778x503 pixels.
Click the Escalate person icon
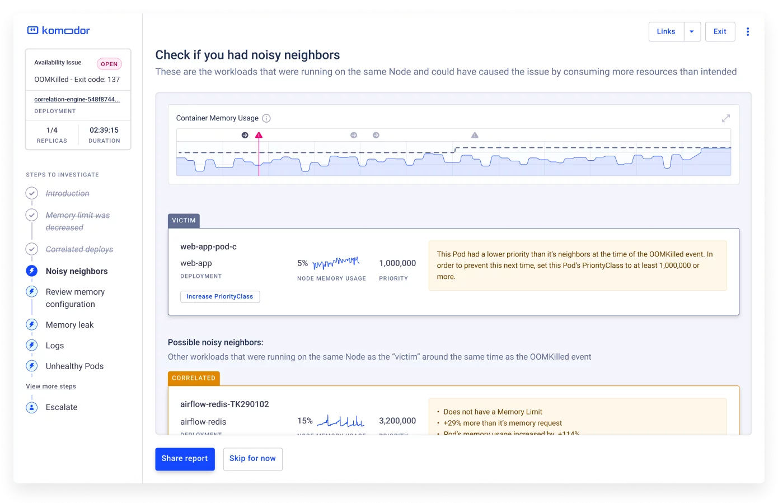pos(32,407)
